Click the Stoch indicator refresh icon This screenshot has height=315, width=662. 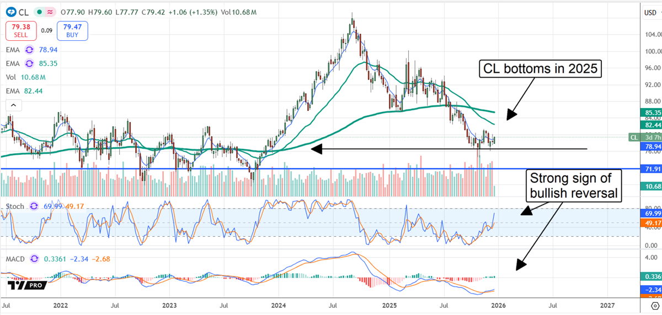point(34,206)
